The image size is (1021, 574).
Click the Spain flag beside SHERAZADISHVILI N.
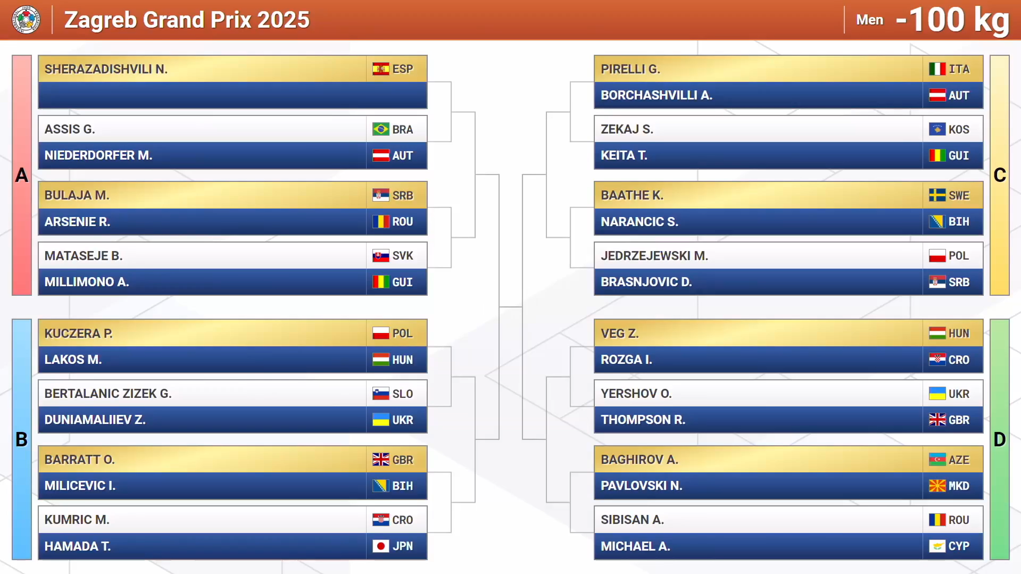[380, 69]
